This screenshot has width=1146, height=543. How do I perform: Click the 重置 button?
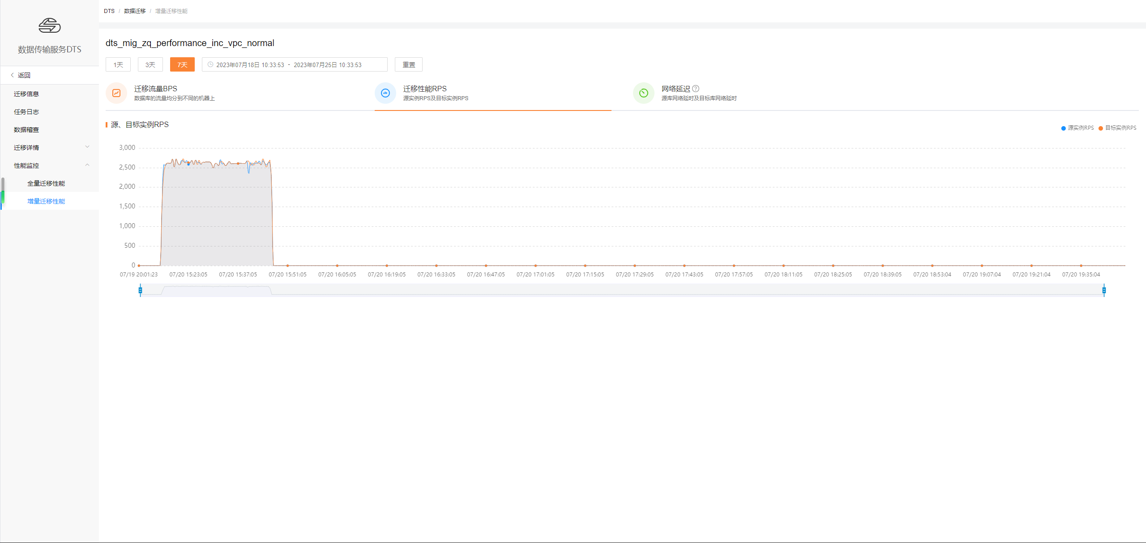[408, 64]
